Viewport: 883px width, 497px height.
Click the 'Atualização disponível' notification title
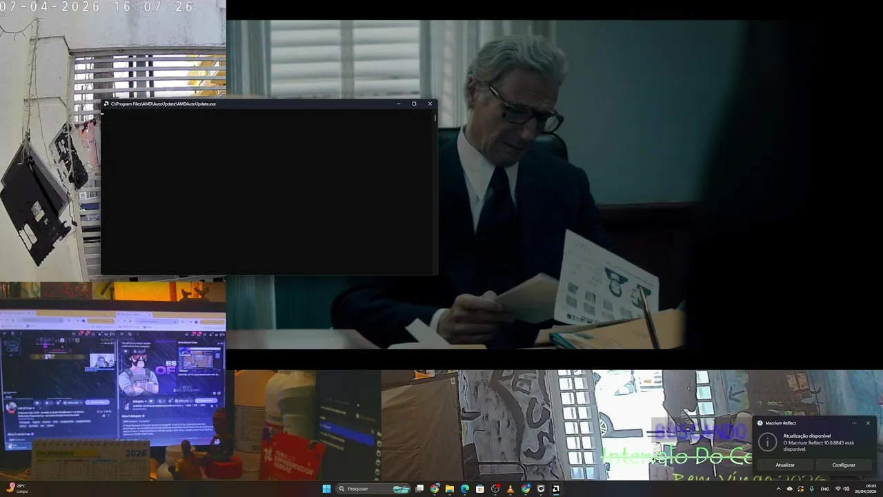807,436
